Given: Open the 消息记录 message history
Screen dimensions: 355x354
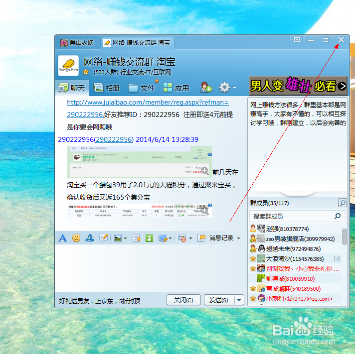Looking at the screenshot, I should coord(221,238).
